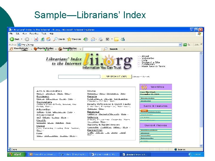The height and width of the screenshot is (161, 215).
Task: Click the EarthLink toolbar Search magnifier
Action: (105, 49)
